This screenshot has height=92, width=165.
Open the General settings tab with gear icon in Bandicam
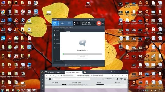click(57, 35)
